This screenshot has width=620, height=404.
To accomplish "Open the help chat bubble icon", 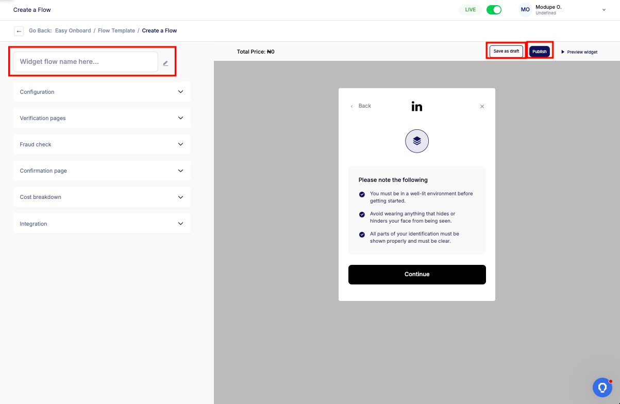I will [x=602, y=388].
